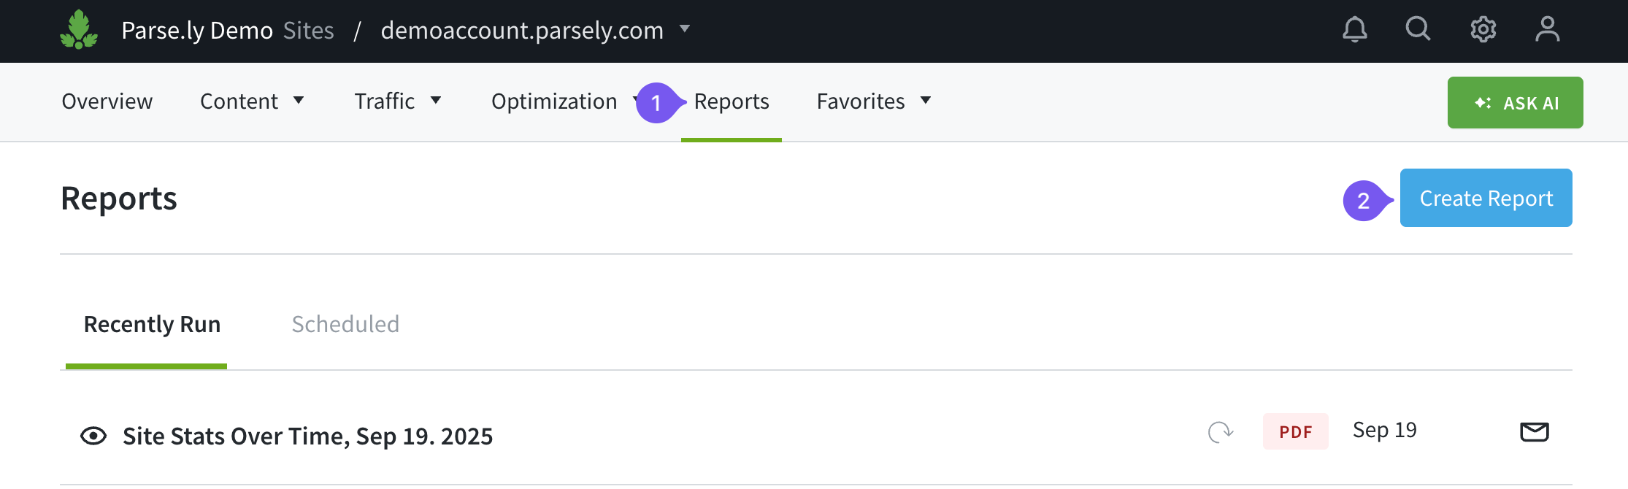This screenshot has width=1628, height=489.
Task: Open settings gear icon
Action: pyautogui.click(x=1483, y=30)
